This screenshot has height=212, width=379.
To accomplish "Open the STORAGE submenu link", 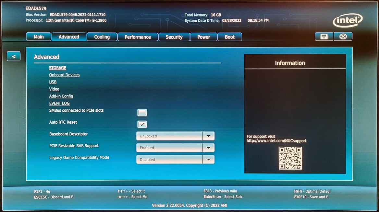I will [x=57, y=68].
